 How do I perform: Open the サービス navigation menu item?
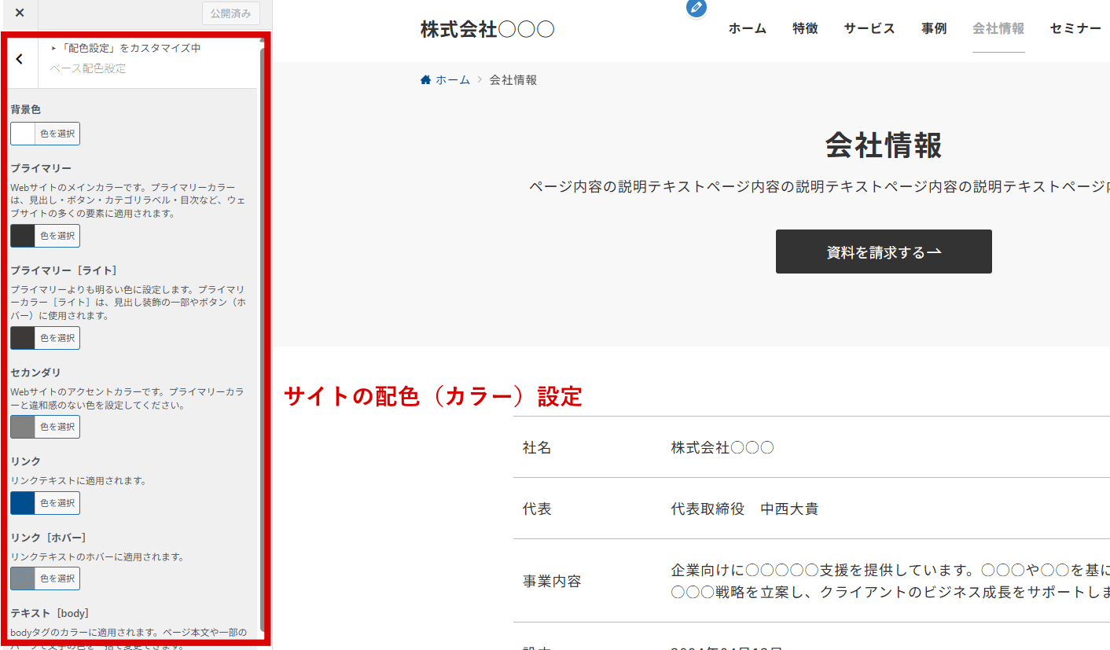tap(869, 29)
